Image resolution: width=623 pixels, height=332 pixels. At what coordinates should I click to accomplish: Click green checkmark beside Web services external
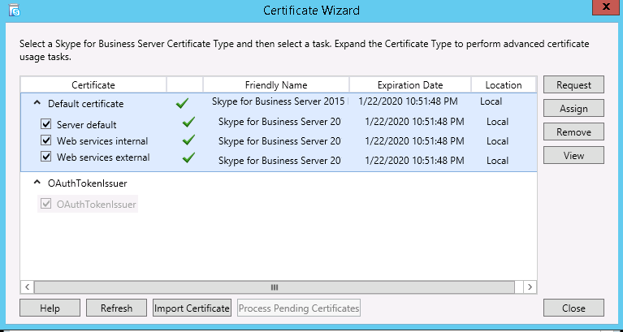[188, 157]
